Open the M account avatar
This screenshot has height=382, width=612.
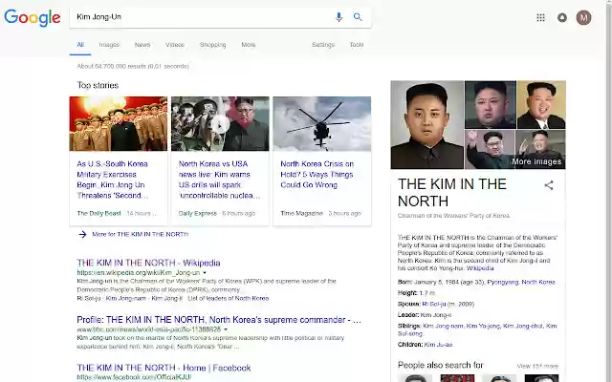tap(584, 17)
